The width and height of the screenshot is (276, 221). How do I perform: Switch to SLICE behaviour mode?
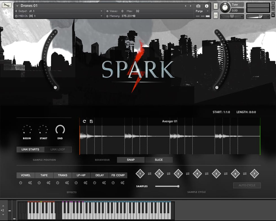click(159, 160)
